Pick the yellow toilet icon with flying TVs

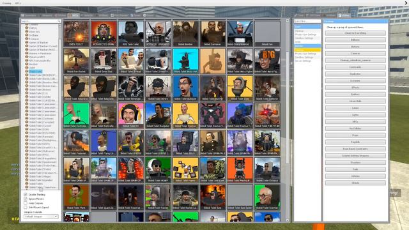(x=185, y=170)
